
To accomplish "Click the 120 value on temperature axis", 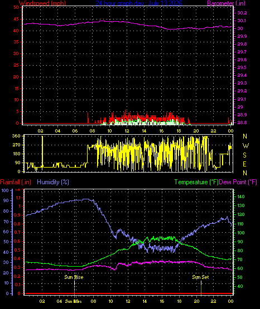I will coord(240,214).
